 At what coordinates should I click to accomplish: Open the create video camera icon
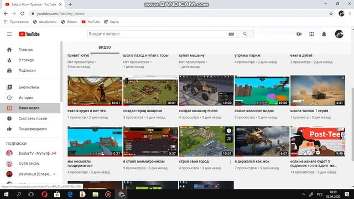point(299,34)
